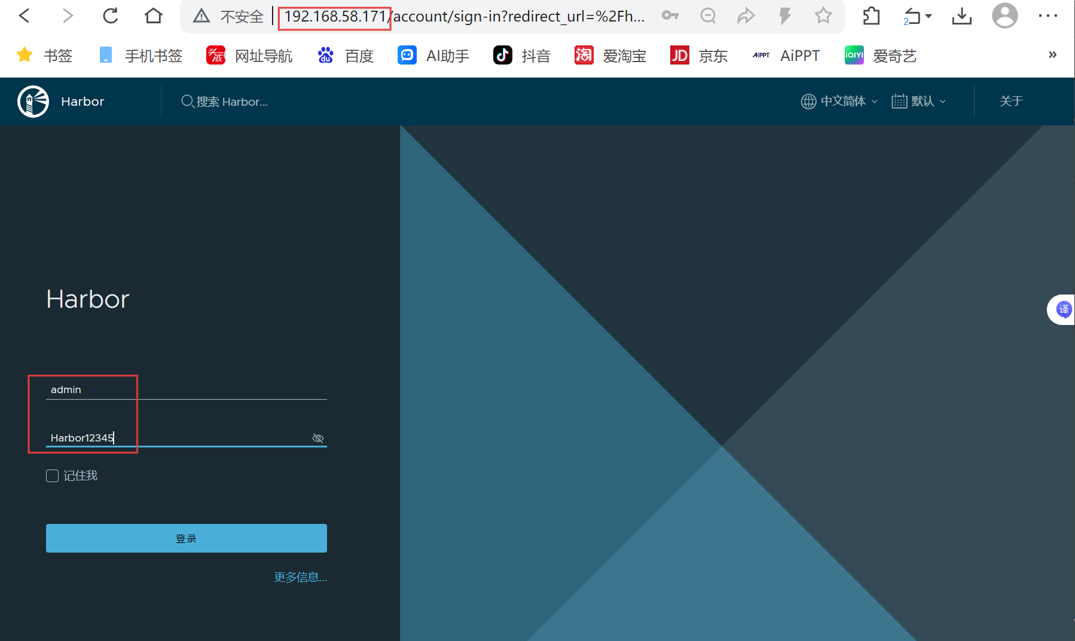Open the 网址导航 bookmark
The width and height of the screenshot is (1075, 641).
coord(249,56)
